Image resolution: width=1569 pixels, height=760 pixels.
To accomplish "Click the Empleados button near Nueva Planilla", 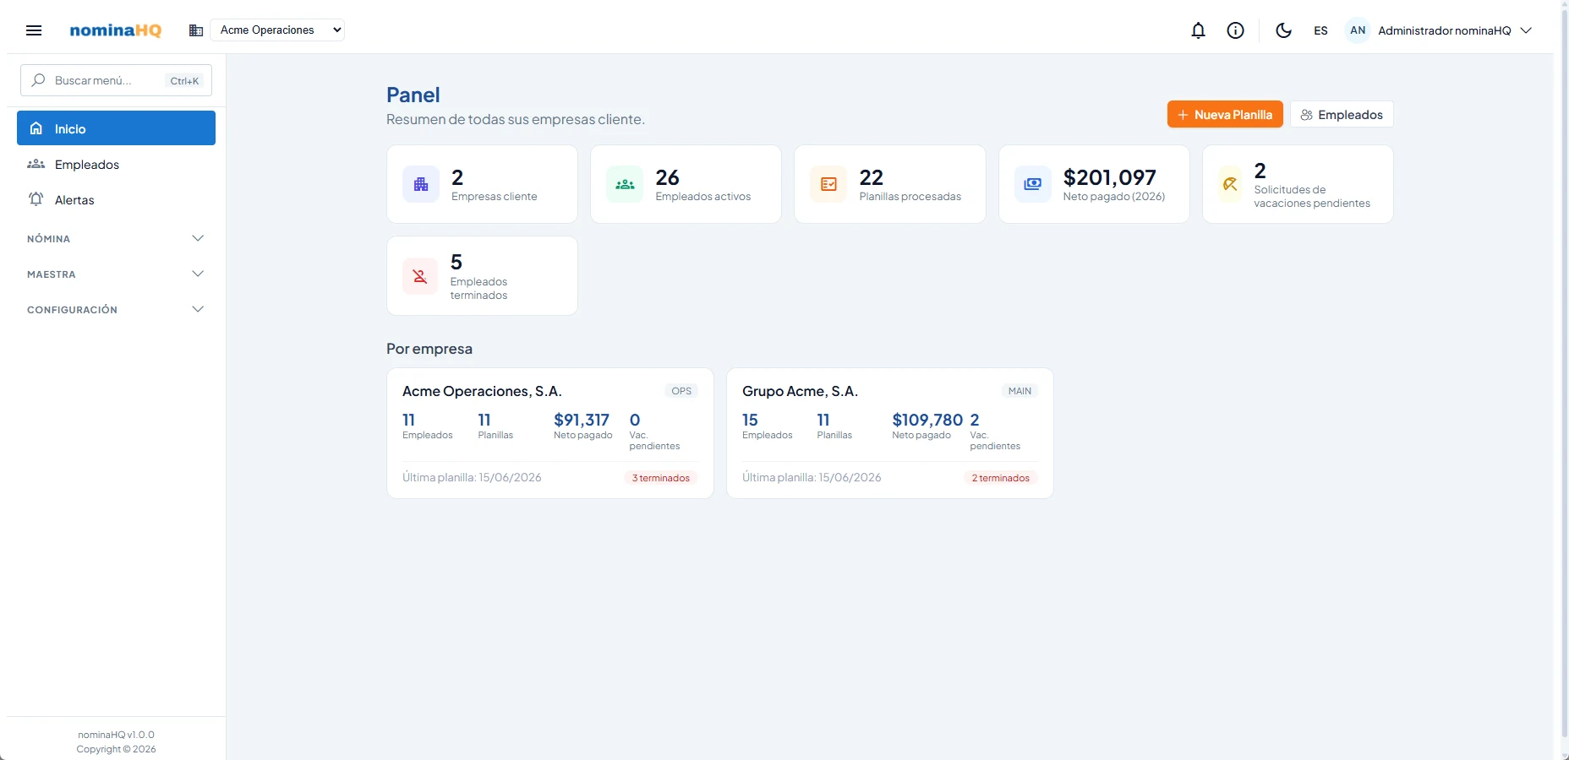I will [1342, 115].
